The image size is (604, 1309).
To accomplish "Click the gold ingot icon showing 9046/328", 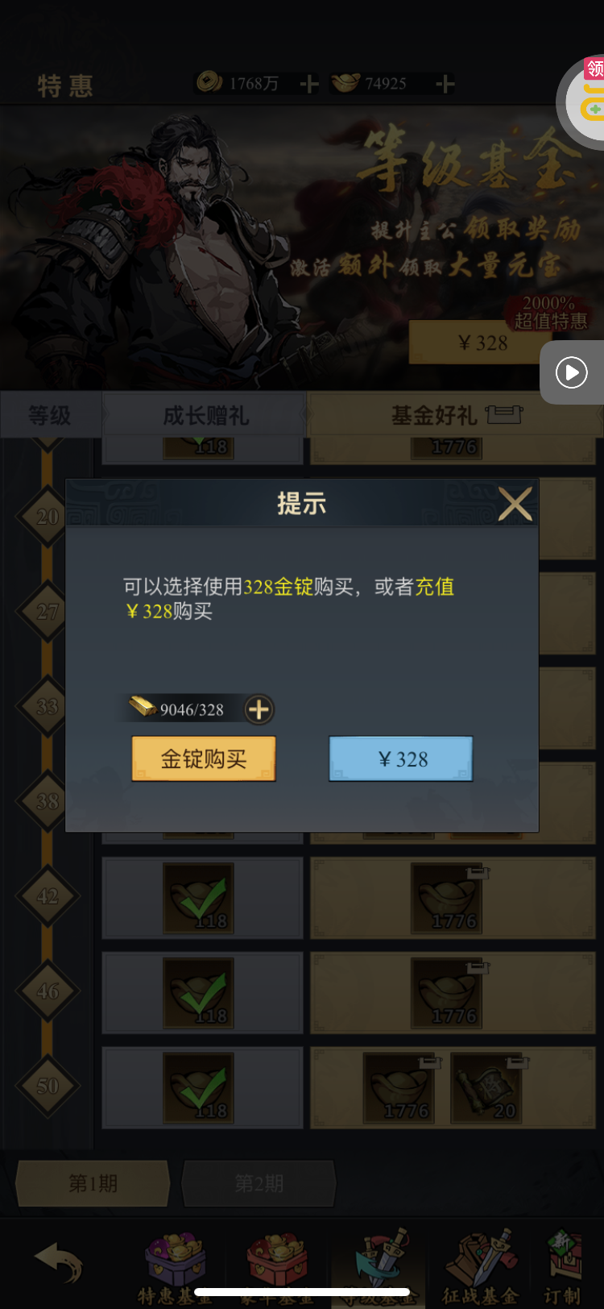I will pos(143,708).
